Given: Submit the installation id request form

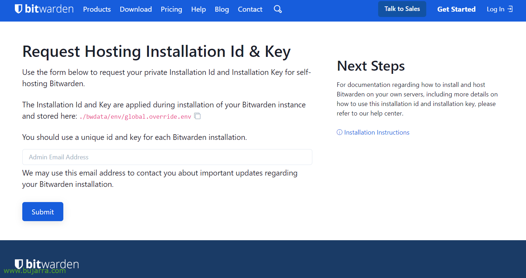Looking at the screenshot, I should coord(43,212).
